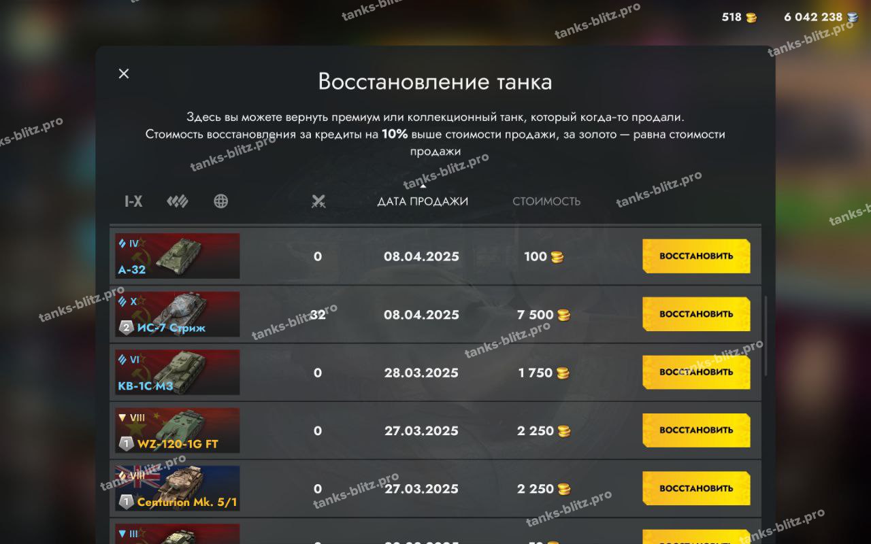Viewport: 871px width, 544px height.
Task: Sort by battles crossed-swords icon
Action: 318,201
